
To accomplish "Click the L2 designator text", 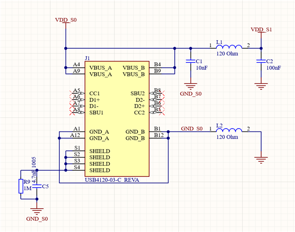I will click(x=219, y=125).
